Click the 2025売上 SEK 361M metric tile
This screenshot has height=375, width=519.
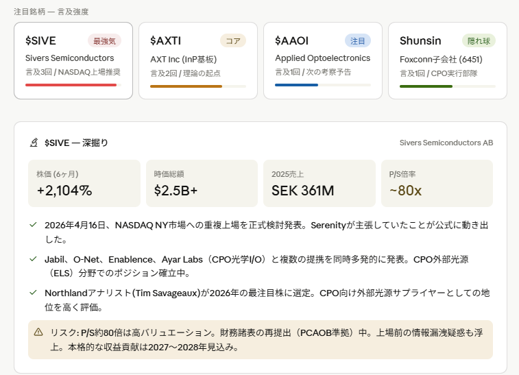(x=319, y=183)
